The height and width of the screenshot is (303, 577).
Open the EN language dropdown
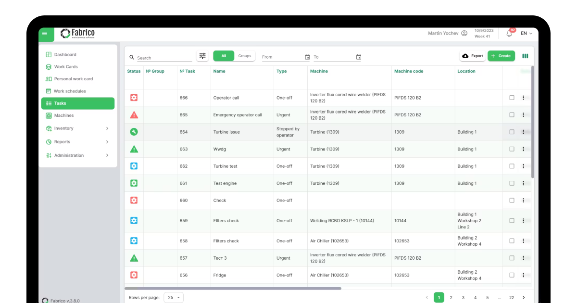(x=527, y=33)
